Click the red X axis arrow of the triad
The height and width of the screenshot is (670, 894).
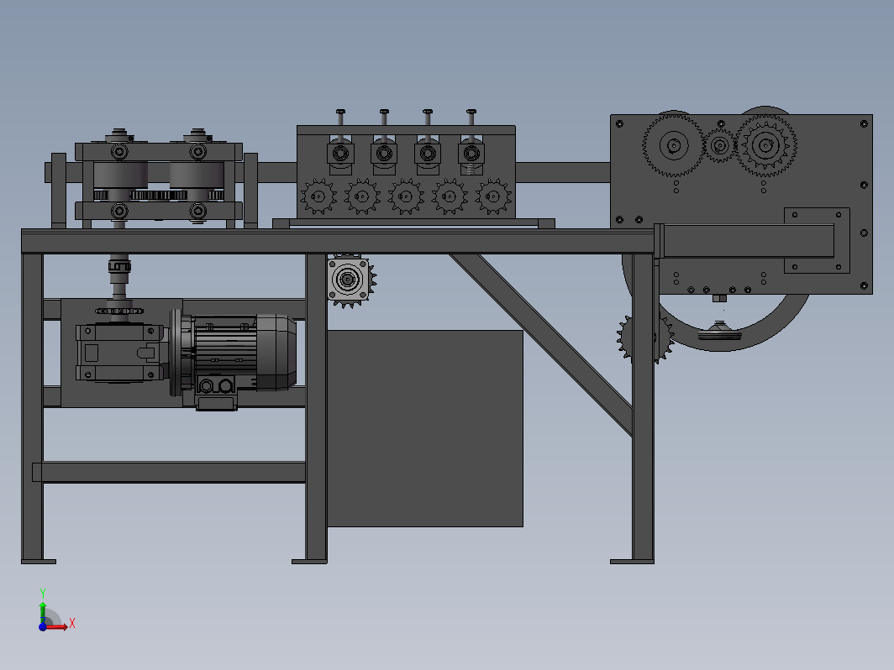(x=57, y=626)
